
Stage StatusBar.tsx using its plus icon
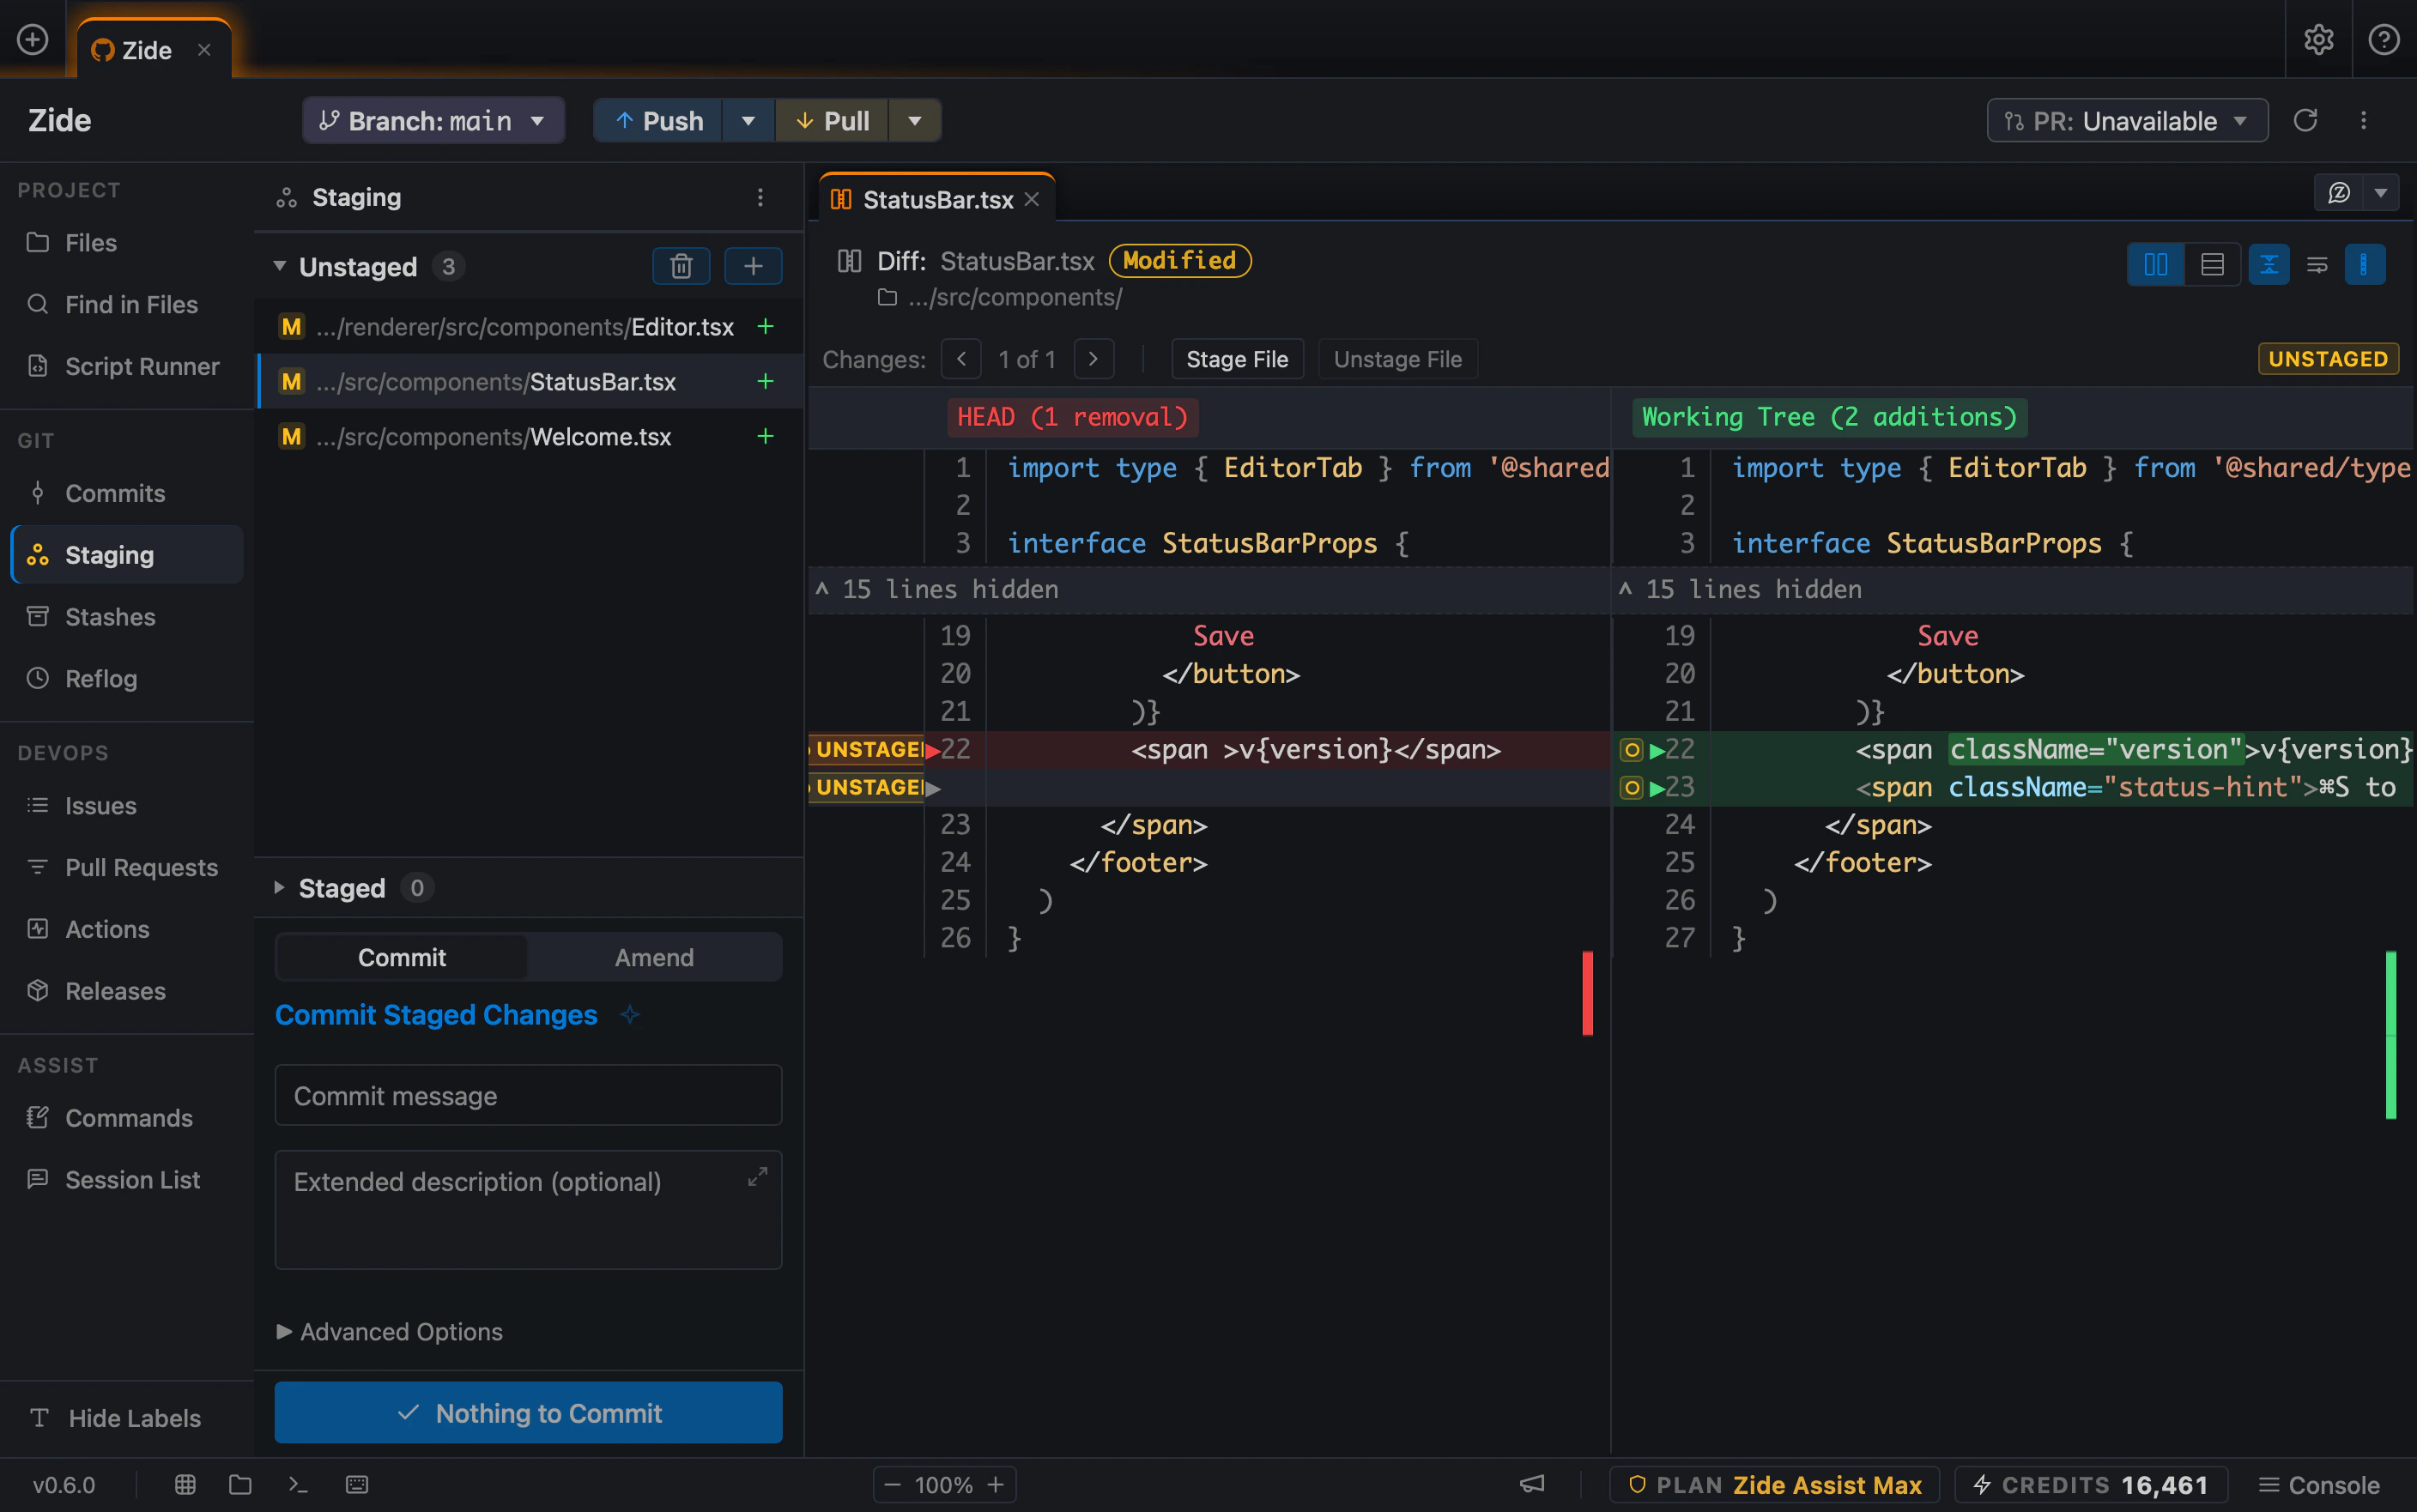[x=765, y=381]
